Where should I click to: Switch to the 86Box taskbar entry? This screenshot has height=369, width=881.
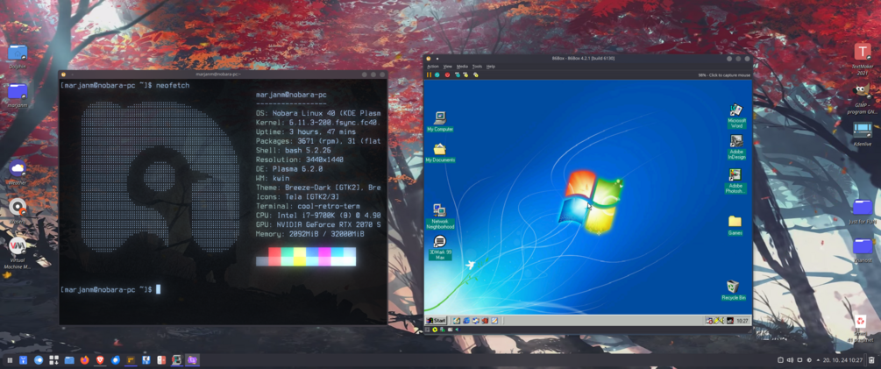(x=176, y=360)
